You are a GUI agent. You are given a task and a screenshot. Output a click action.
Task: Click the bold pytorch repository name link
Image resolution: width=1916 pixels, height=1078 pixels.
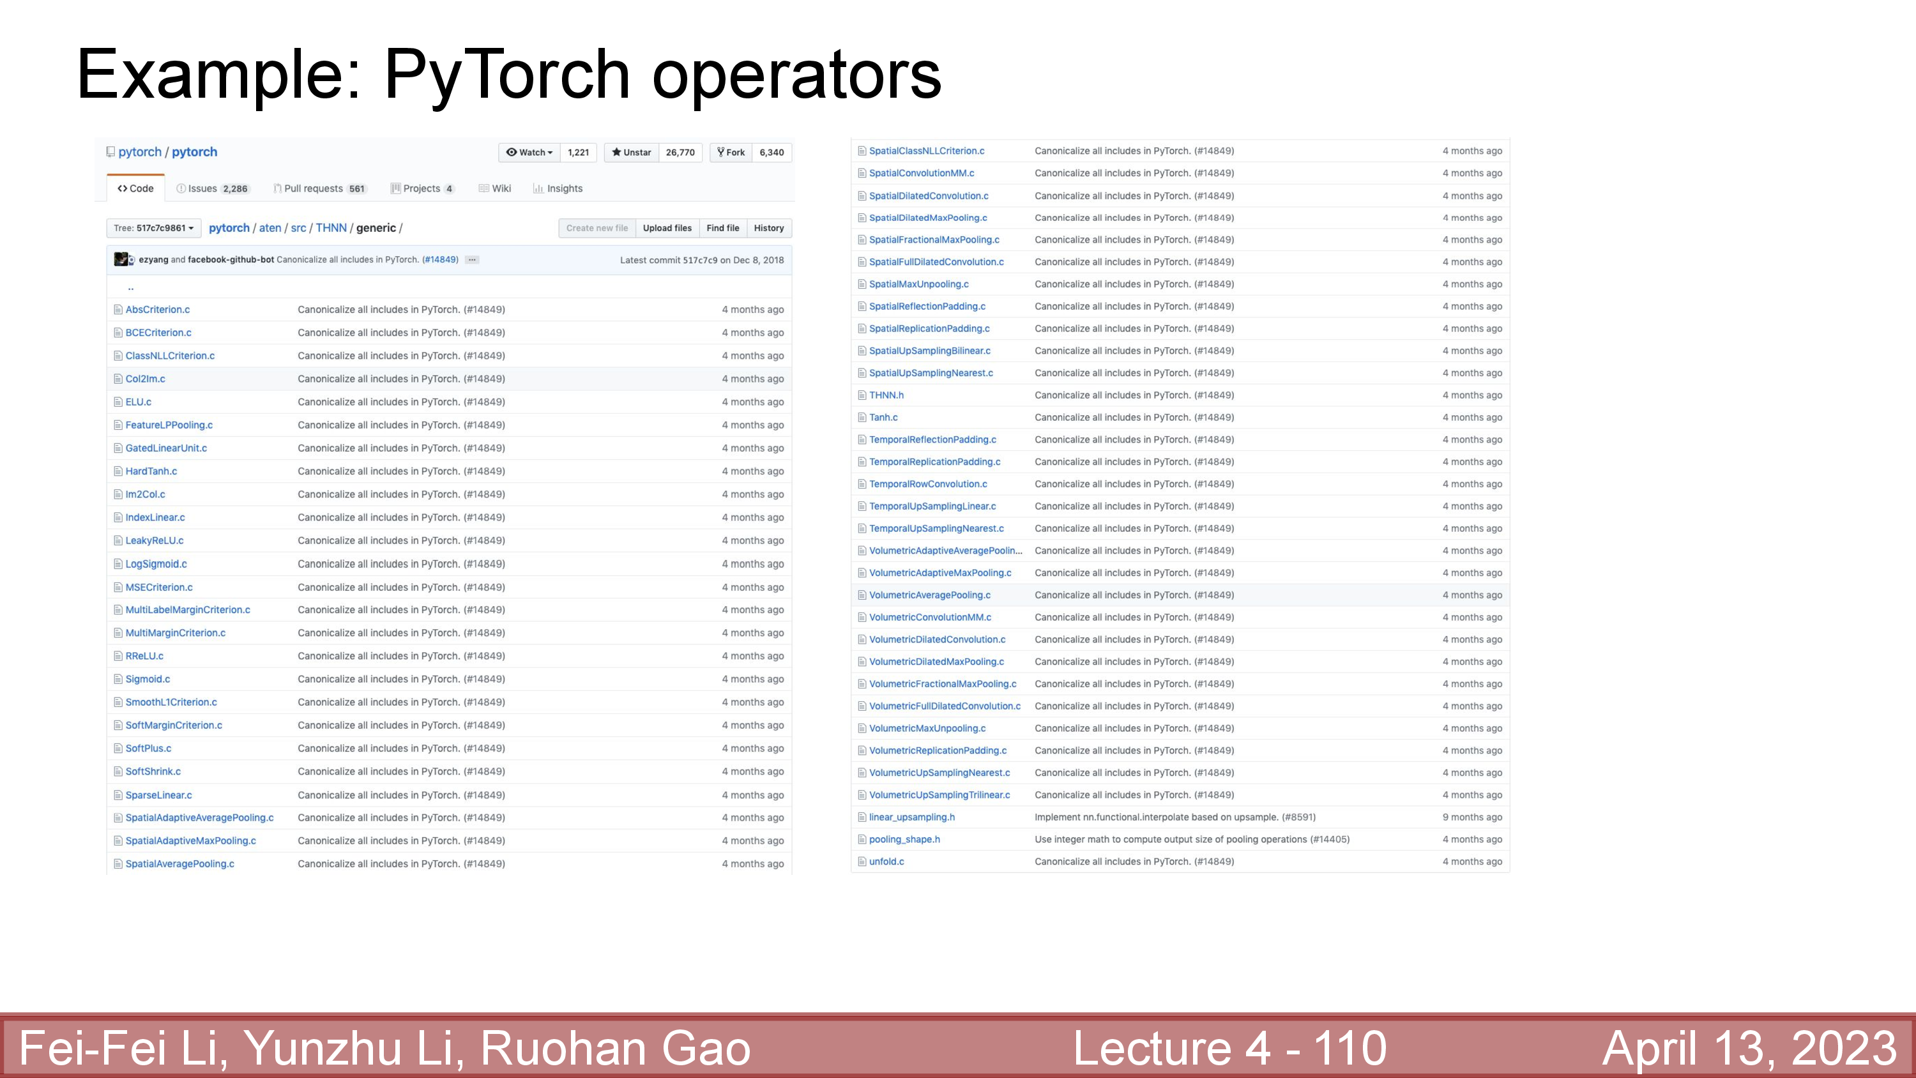[195, 152]
